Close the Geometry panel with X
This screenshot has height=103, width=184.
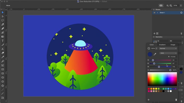coord(154,37)
